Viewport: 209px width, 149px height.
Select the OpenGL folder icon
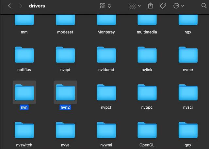click(147, 130)
